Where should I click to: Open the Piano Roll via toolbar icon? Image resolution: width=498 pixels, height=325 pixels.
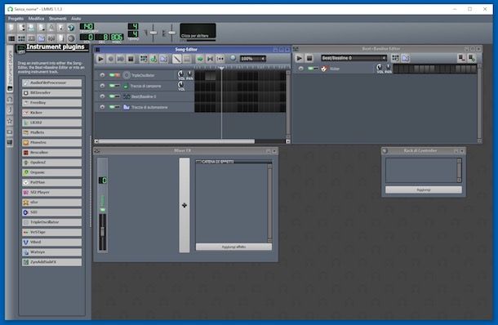(31, 38)
